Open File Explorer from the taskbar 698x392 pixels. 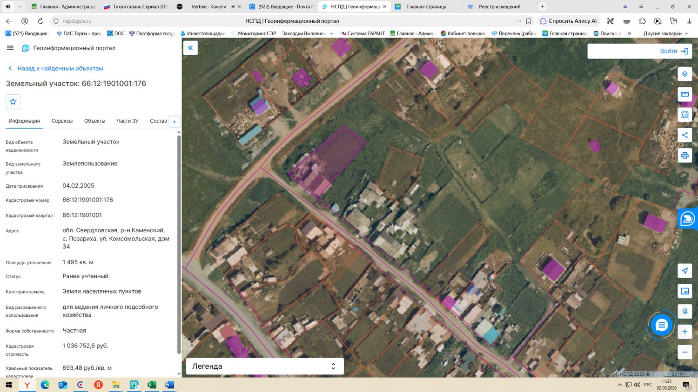pos(116,385)
